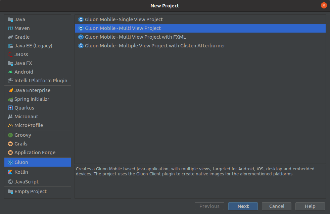Pick the Kotlin logo icon
The height and width of the screenshot is (214, 330).
pos(10,172)
